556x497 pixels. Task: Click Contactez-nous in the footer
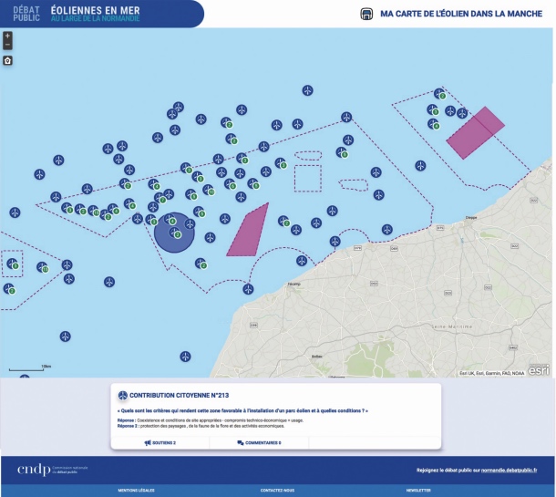pyautogui.click(x=277, y=490)
